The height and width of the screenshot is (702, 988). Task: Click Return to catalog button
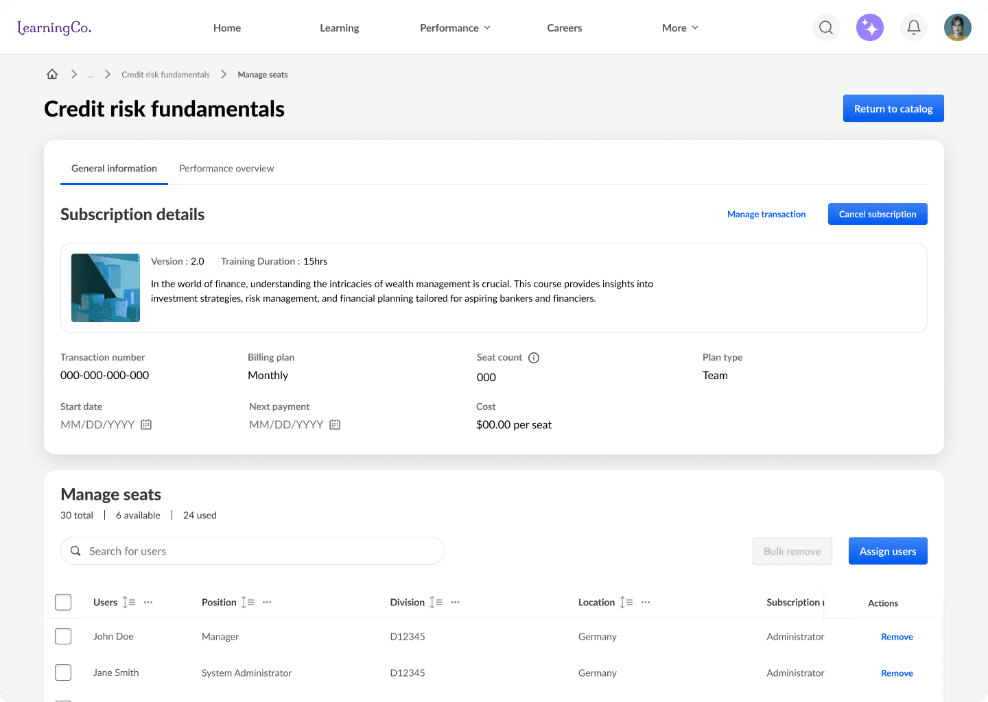893,108
